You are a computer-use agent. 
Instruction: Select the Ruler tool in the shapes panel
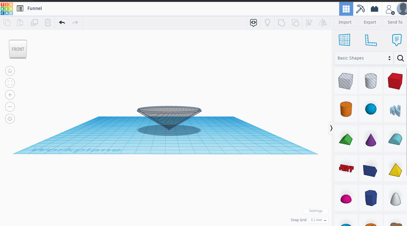click(x=371, y=40)
